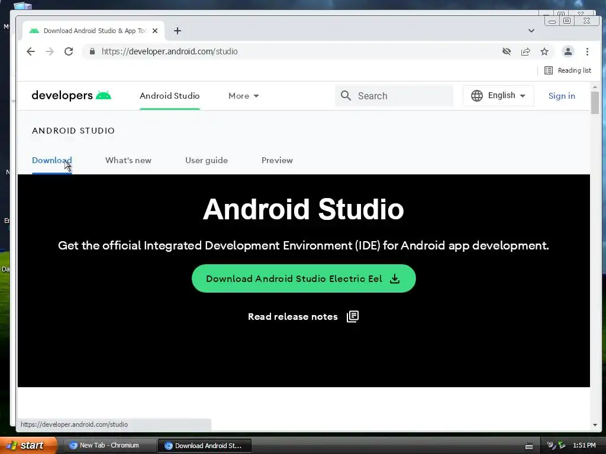Open the Preview tab
Screen dimensions: 606x454
click(277, 160)
